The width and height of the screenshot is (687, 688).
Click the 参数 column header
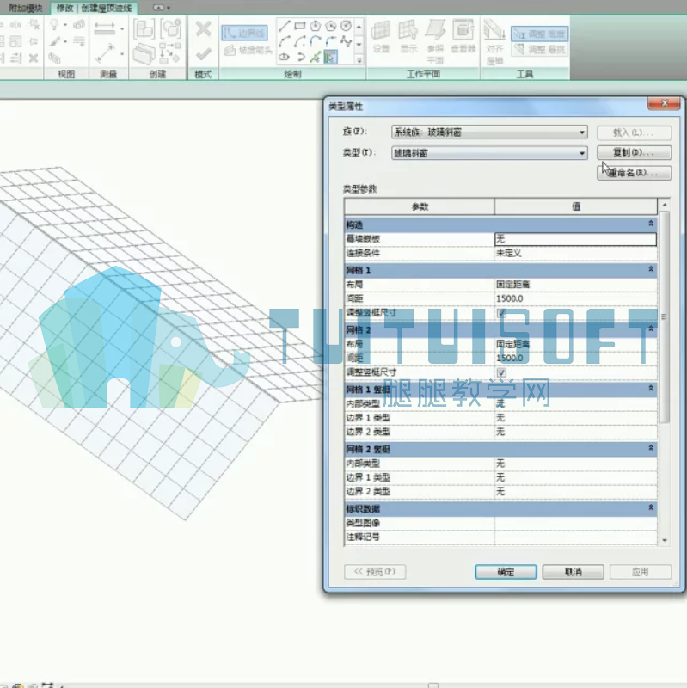420,206
